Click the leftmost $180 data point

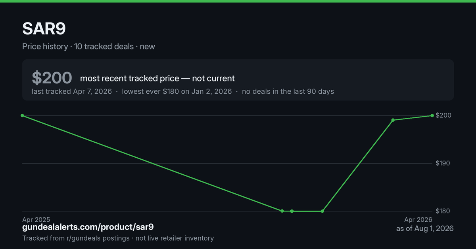[x=282, y=211]
